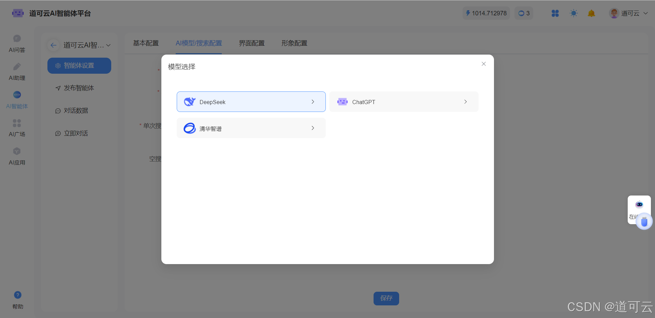This screenshot has width=655, height=318.
Task: Click the back arrow beside 道可云AI智
Action: 54,45
